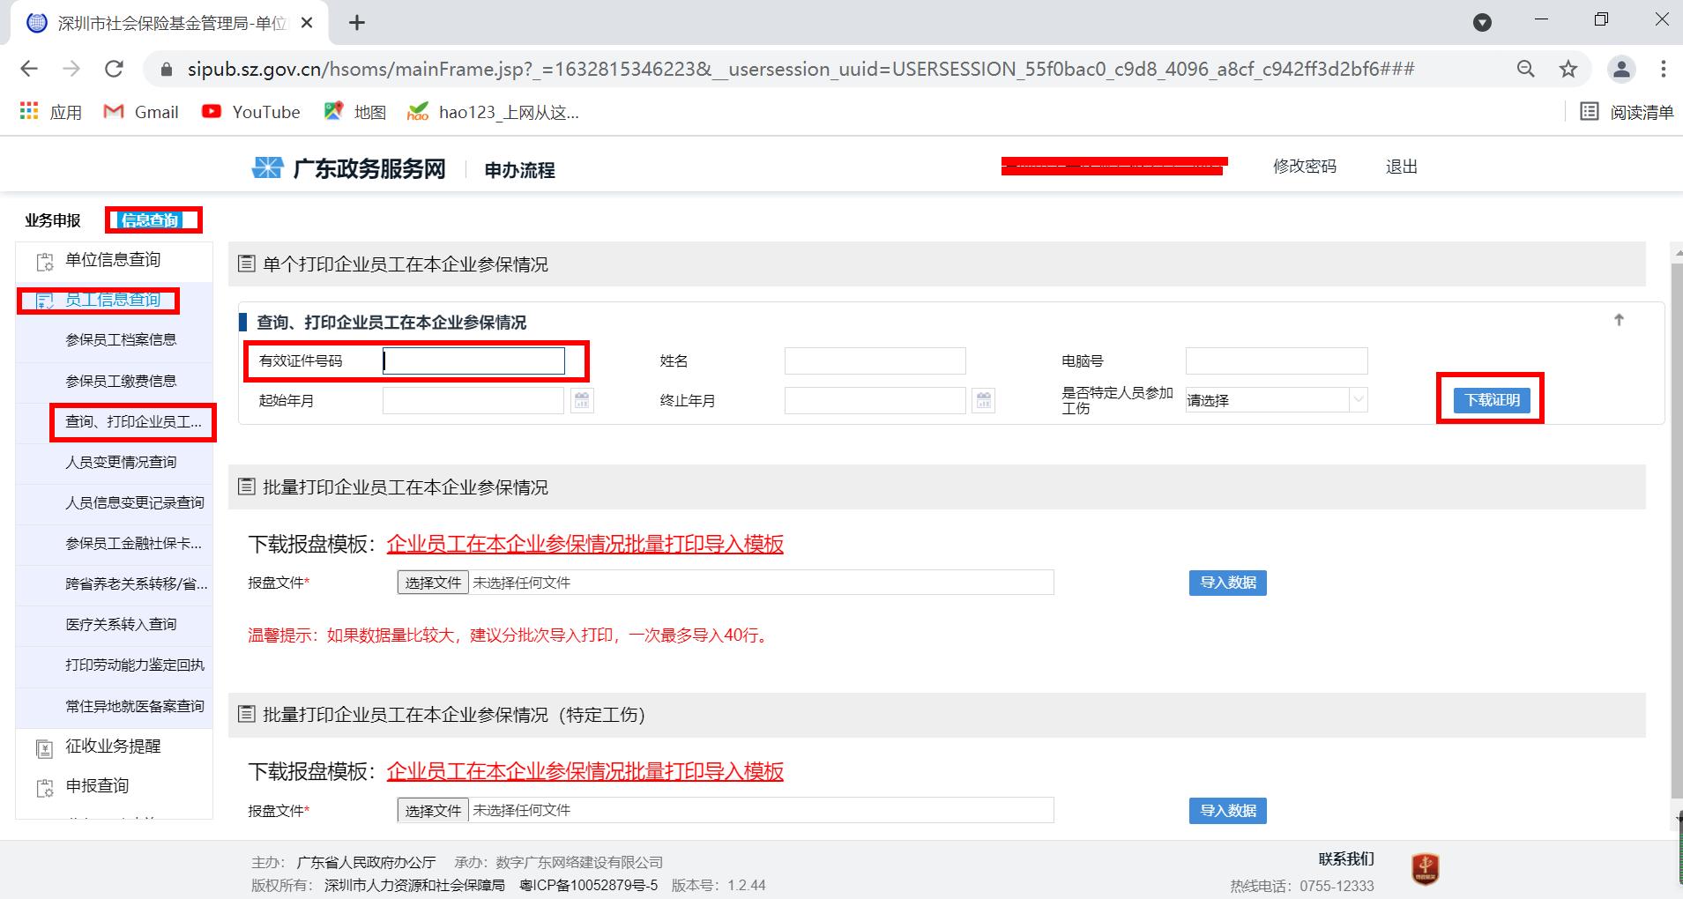Click the 有效证件号码 input field
Viewport: 1683px width, 899px height.
click(x=473, y=360)
